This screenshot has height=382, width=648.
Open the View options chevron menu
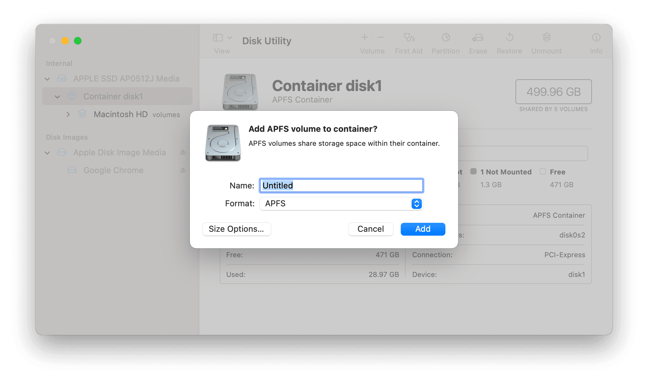click(x=229, y=37)
